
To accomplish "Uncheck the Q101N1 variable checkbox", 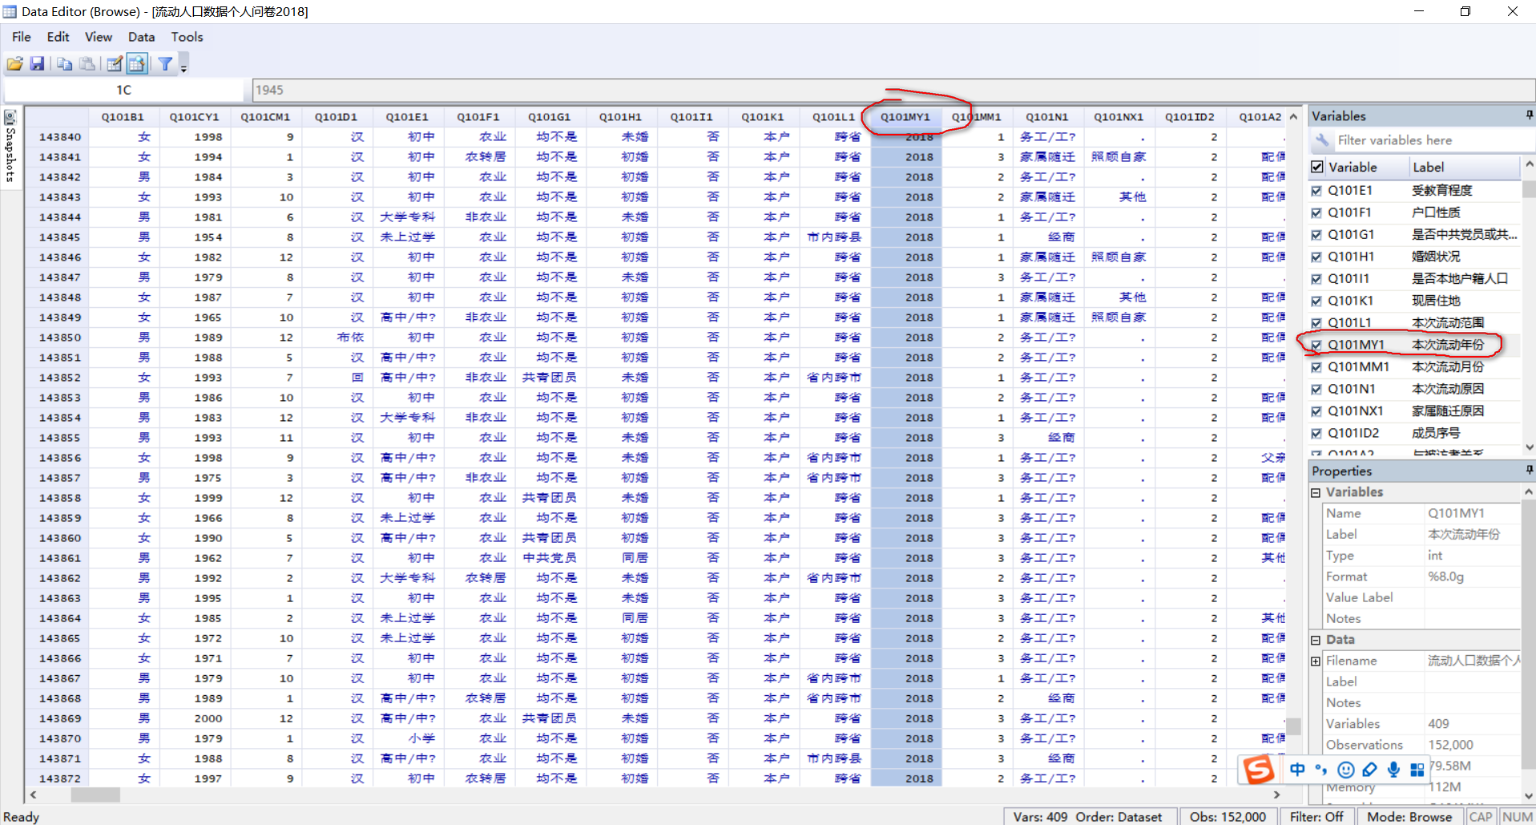I will (1316, 389).
